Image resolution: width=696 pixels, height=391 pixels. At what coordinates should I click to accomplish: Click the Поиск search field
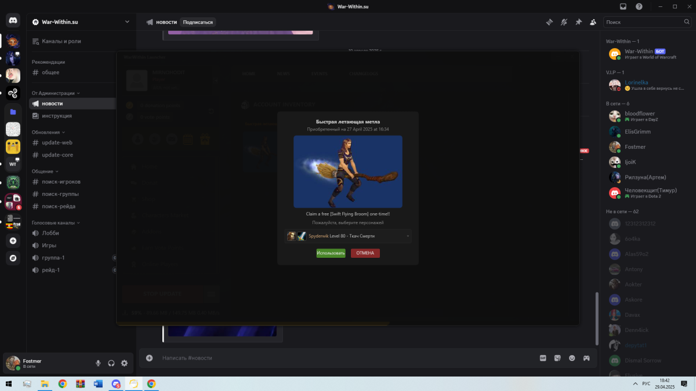(647, 22)
